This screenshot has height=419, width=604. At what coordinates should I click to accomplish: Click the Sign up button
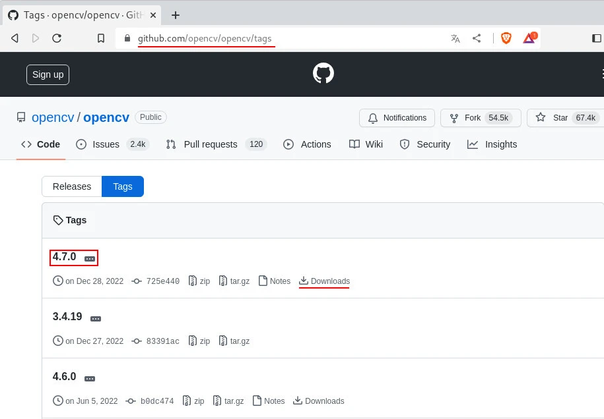(47, 74)
